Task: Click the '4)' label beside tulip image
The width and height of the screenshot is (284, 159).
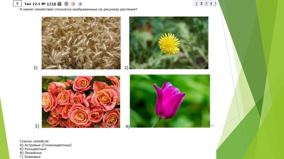Action: point(128,126)
